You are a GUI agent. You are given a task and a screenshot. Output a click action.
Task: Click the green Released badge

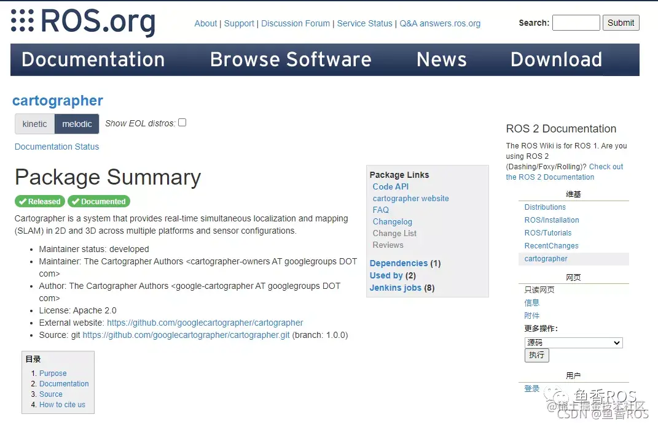(x=40, y=201)
